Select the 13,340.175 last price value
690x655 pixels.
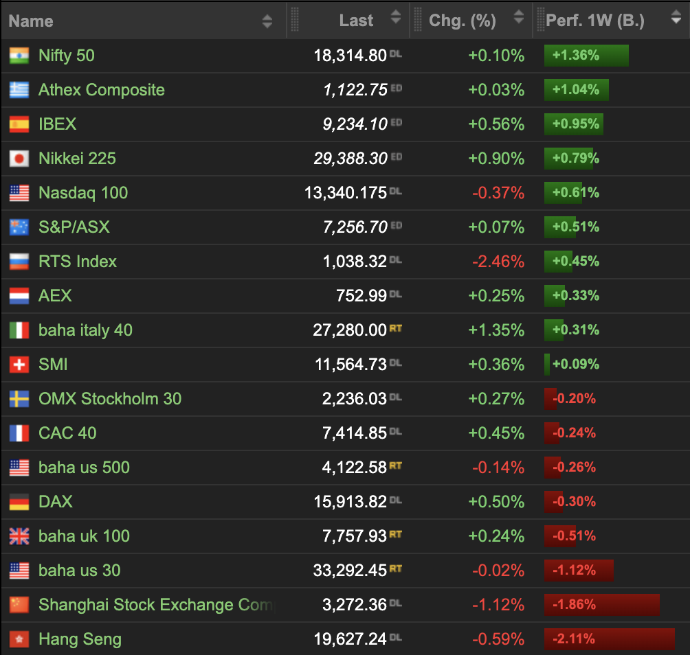(346, 192)
